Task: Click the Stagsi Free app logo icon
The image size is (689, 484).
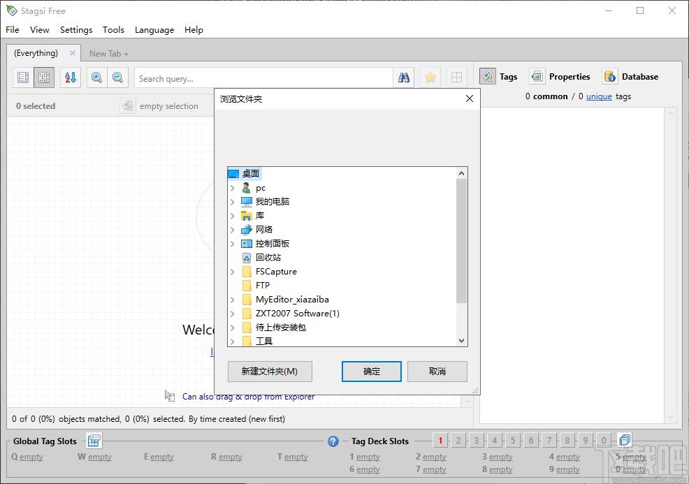Action: coord(11,10)
